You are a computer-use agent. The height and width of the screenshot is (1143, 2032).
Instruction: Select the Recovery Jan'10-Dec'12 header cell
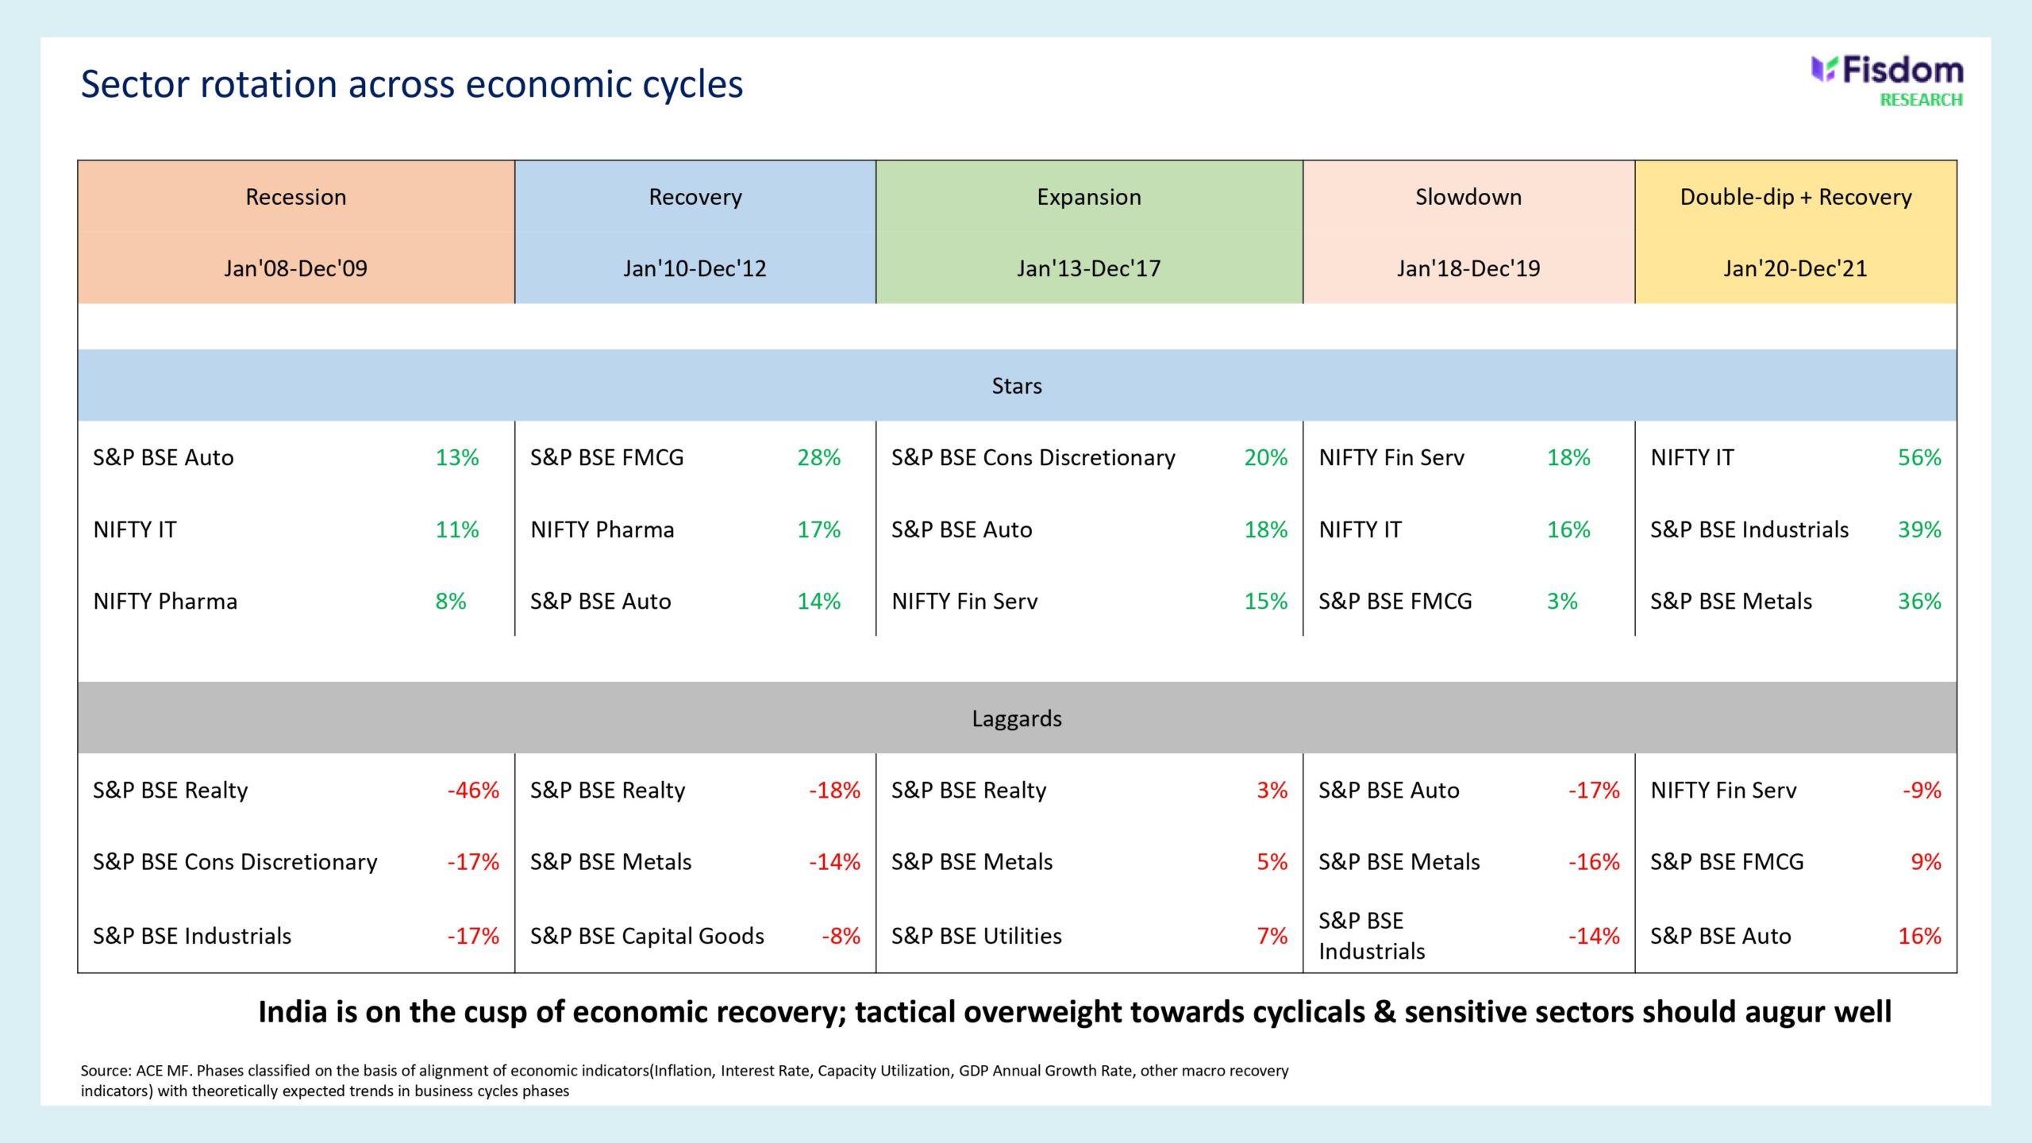pos(695,232)
